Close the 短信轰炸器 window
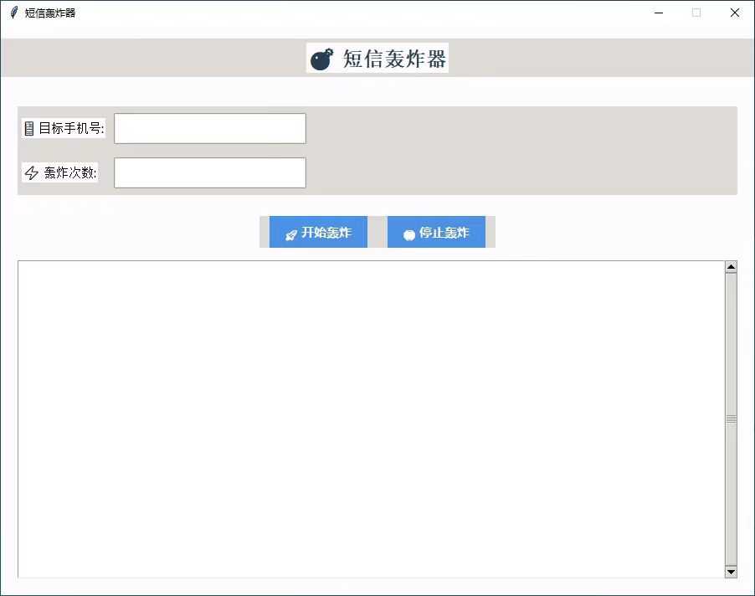The width and height of the screenshot is (755, 596). (734, 13)
